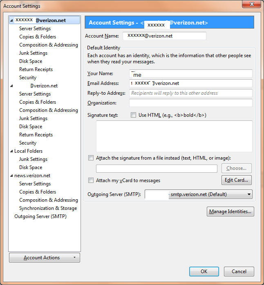This screenshot has width=264, height=285.
Task: Click the Email Address field
Action: click(x=191, y=83)
